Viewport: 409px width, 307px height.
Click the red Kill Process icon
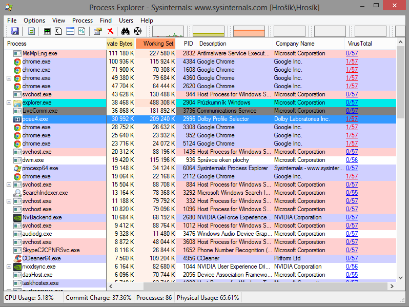point(111,31)
